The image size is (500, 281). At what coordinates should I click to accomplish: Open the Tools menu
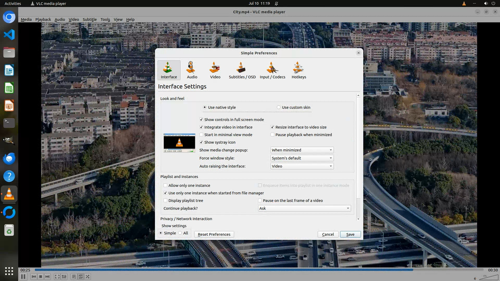point(105,20)
